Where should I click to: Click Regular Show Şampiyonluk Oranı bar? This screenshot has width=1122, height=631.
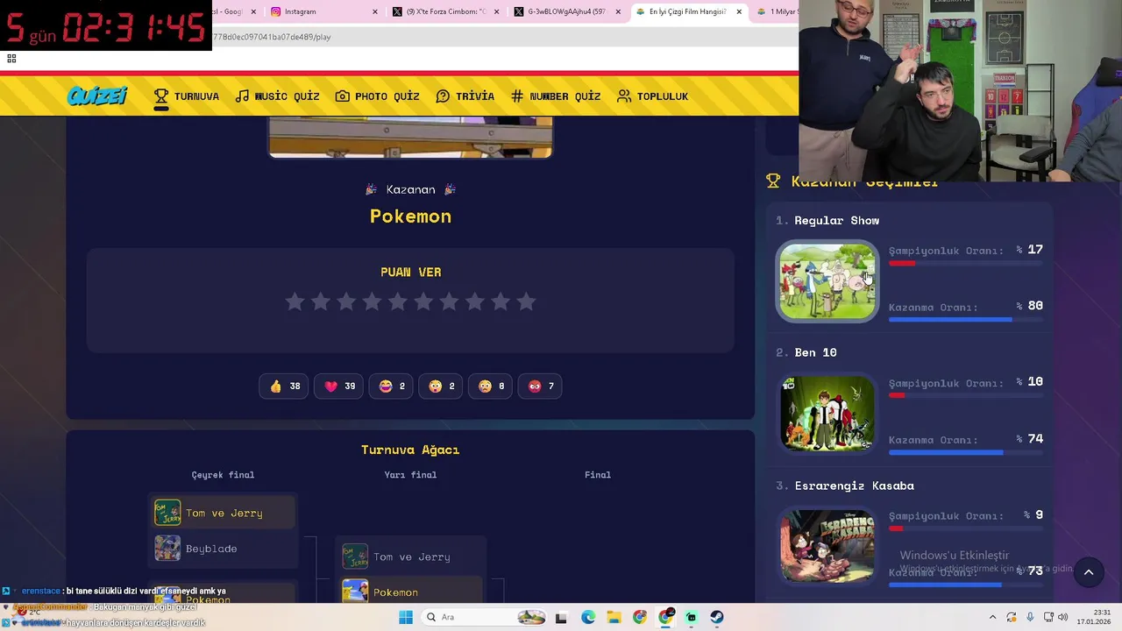point(966,263)
